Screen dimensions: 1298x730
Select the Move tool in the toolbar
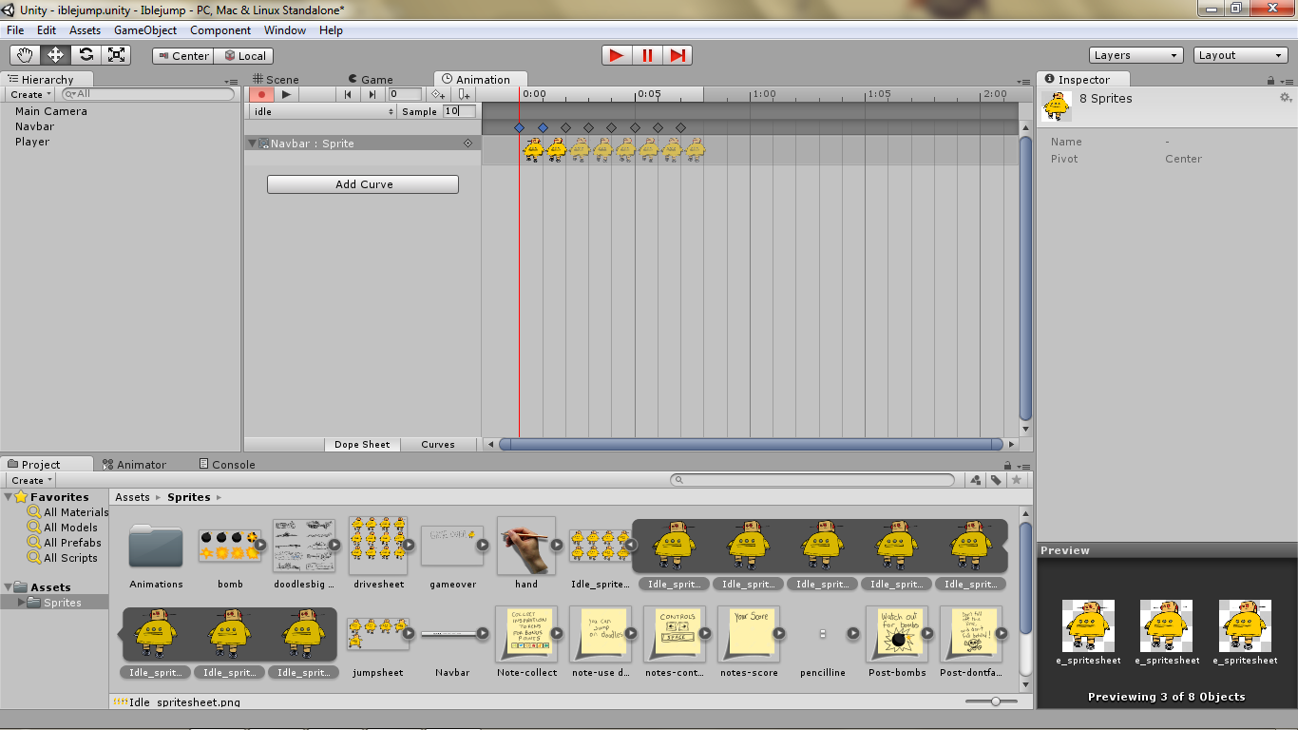coord(55,54)
